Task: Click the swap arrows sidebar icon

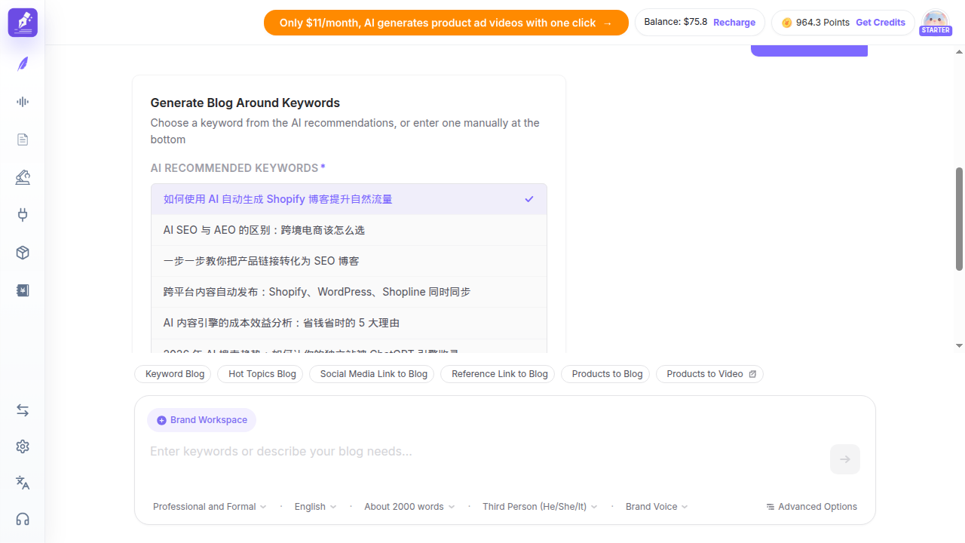Action: pyautogui.click(x=23, y=410)
